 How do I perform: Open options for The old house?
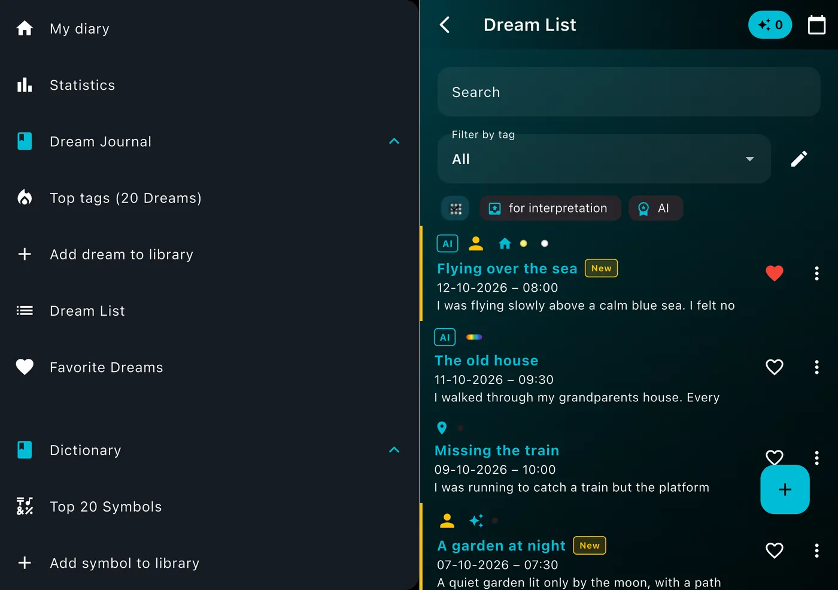(x=816, y=367)
